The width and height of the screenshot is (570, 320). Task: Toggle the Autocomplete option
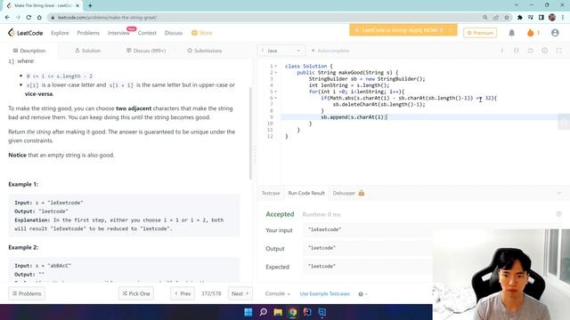pos(330,51)
